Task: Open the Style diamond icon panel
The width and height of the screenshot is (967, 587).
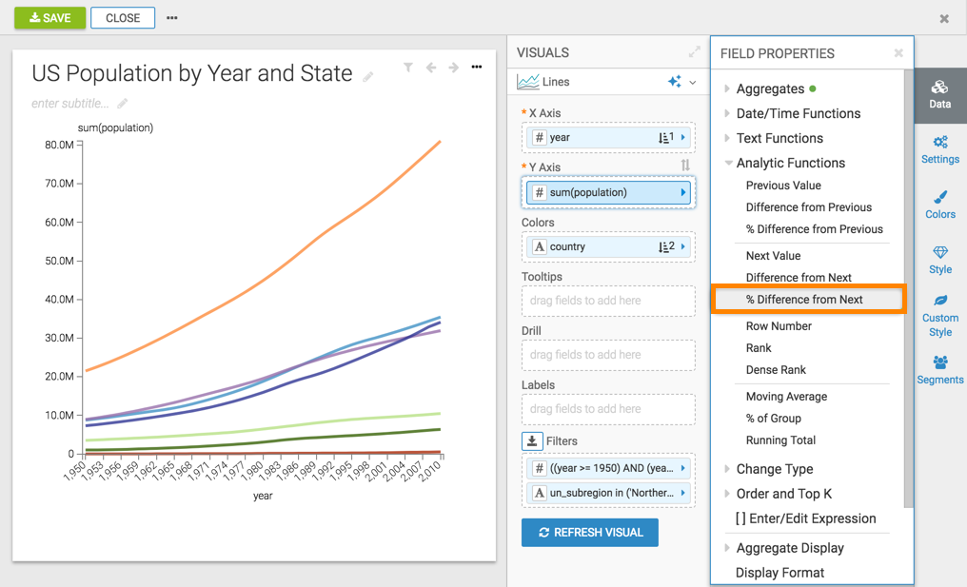Action: pyautogui.click(x=939, y=260)
